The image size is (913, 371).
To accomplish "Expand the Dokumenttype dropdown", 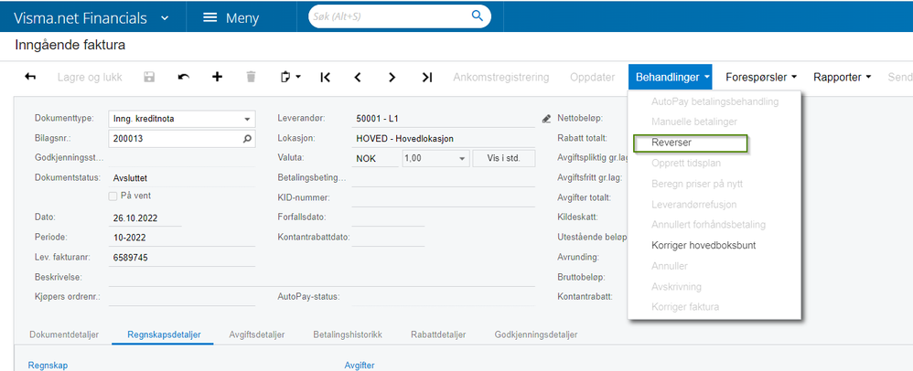I will 247,119.
